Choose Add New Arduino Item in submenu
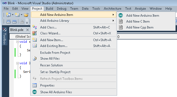 (x=146, y=15)
